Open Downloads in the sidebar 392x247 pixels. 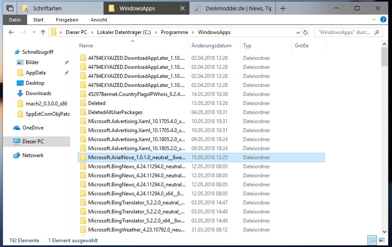[x=38, y=93]
